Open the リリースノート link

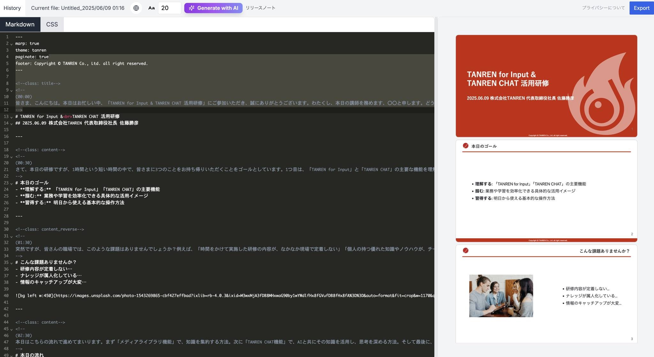(x=260, y=8)
